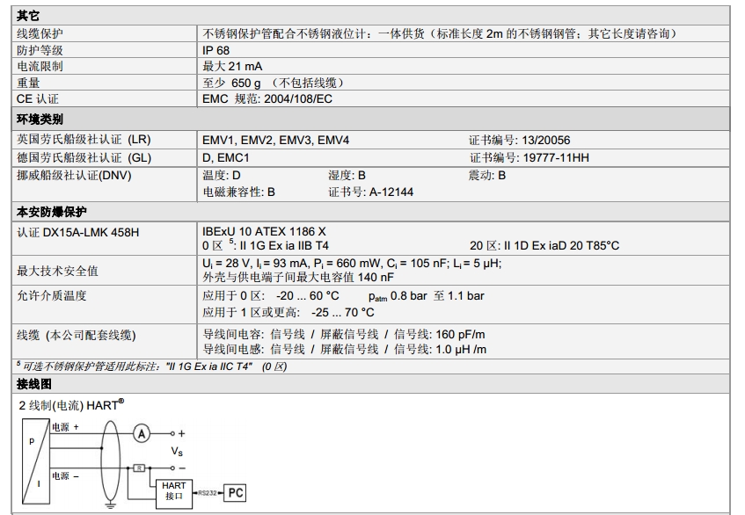The width and height of the screenshot is (745, 515).
Task: Select the RS232 label
Action: click(x=208, y=493)
